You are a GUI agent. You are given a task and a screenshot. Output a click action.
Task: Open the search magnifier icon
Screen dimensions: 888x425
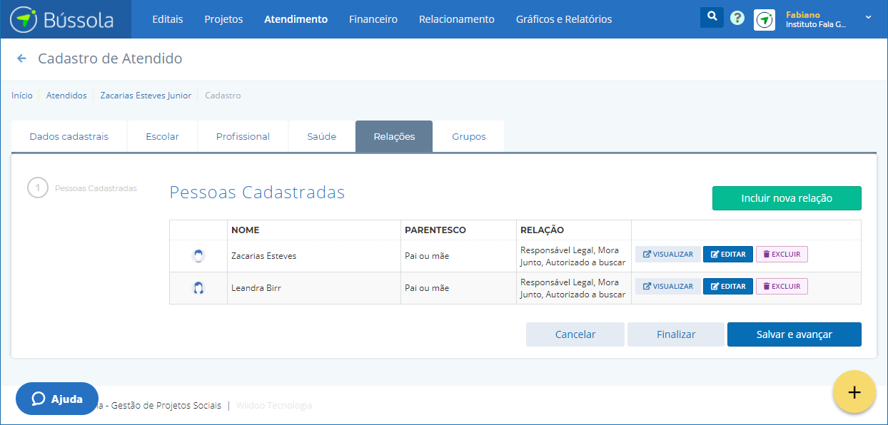click(x=712, y=17)
